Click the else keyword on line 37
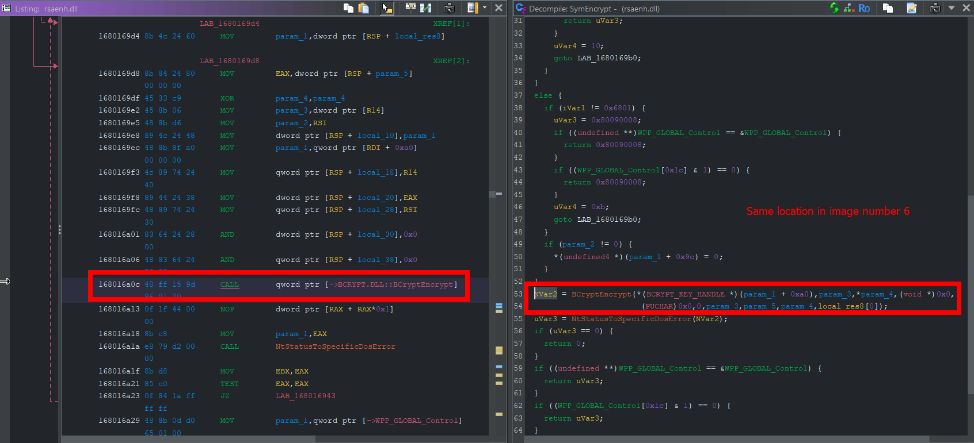This screenshot has height=443, width=974. [x=543, y=95]
